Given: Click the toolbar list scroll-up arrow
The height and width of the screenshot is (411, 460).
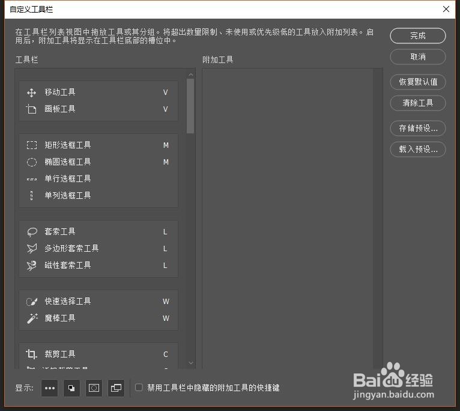Looking at the screenshot, I should pos(191,75).
